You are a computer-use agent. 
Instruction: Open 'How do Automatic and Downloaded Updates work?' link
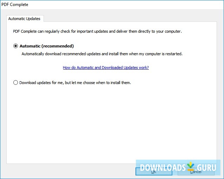[x=106, y=68]
